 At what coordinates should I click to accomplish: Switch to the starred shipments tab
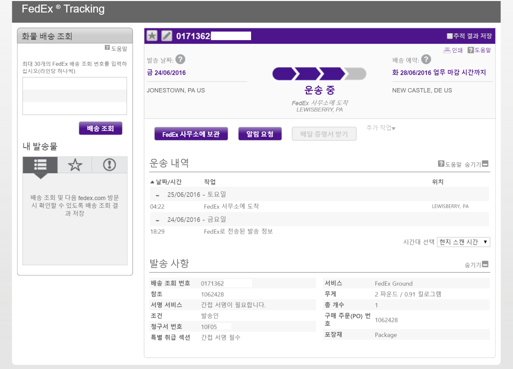pyautogui.click(x=75, y=165)
